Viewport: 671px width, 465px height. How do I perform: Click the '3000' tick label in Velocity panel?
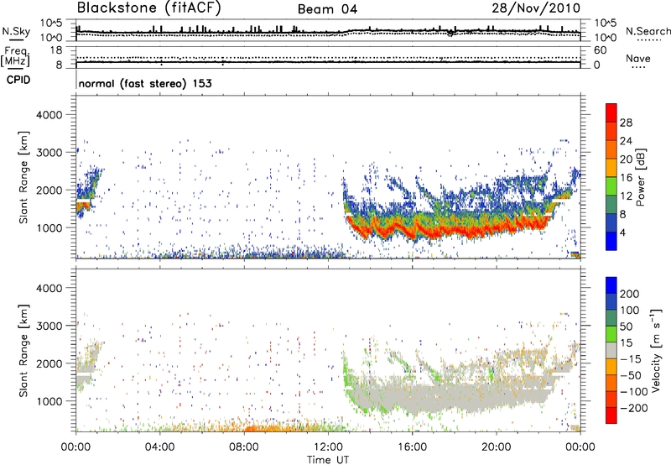pos(49,326)
